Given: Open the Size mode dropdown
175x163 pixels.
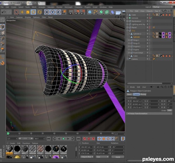Looking at the screenshot, I should pyautogui.click(x=102, y=157).
